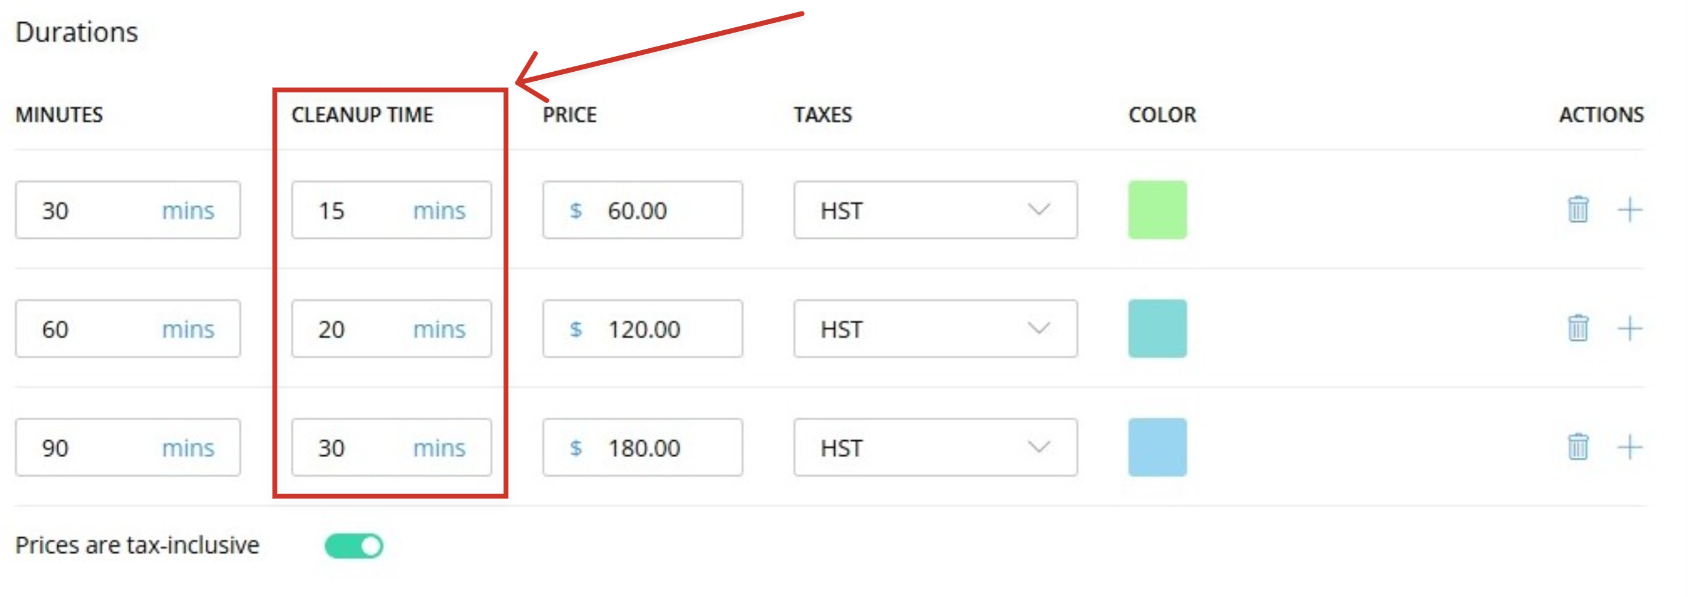Delete the 90 minute duration row
The height and width of the screenshot is (597, 1692).
pyautogui.click(x=1578, y=447)
